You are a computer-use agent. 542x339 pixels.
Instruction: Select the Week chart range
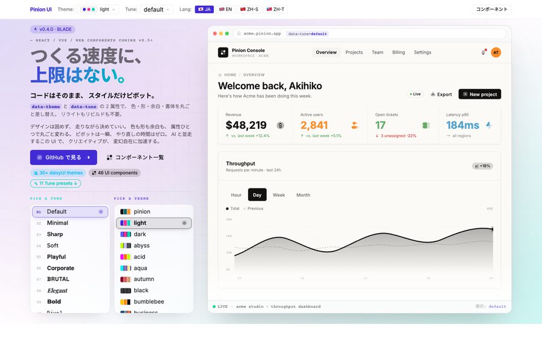279,195
